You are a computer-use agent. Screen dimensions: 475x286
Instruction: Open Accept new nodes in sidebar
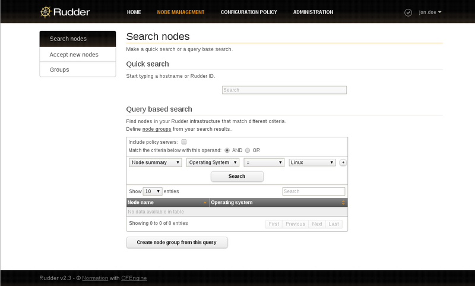78,55
